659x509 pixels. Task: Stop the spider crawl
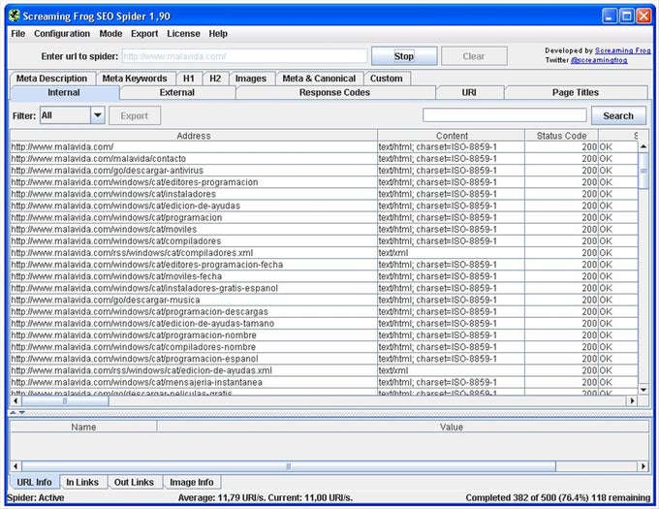(404, 56)
